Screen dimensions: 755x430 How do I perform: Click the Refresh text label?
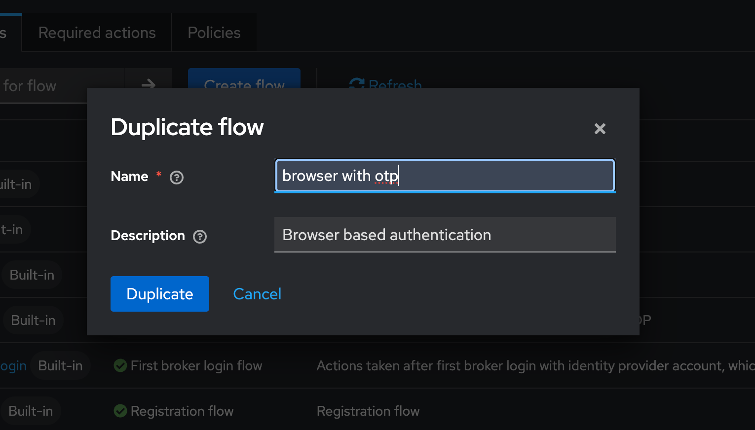click(395, 85)
